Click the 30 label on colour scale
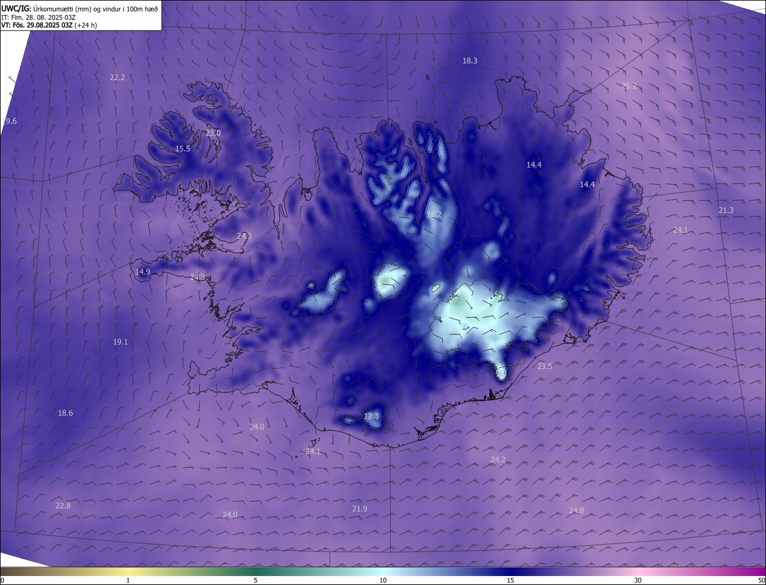The height and width of the screenshot is (585, 766). 638,580
